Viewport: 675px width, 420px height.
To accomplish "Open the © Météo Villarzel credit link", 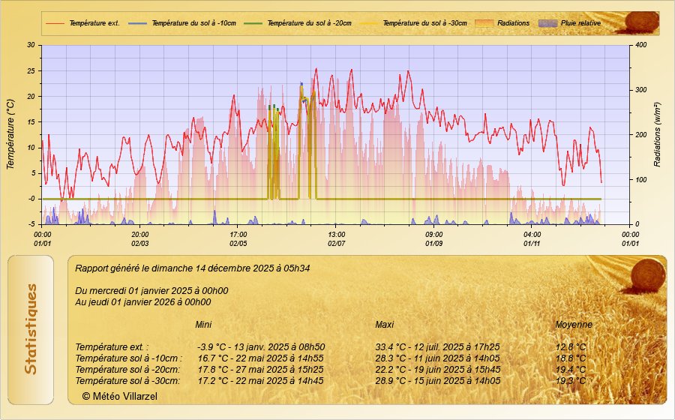I will tap(119, 395).
